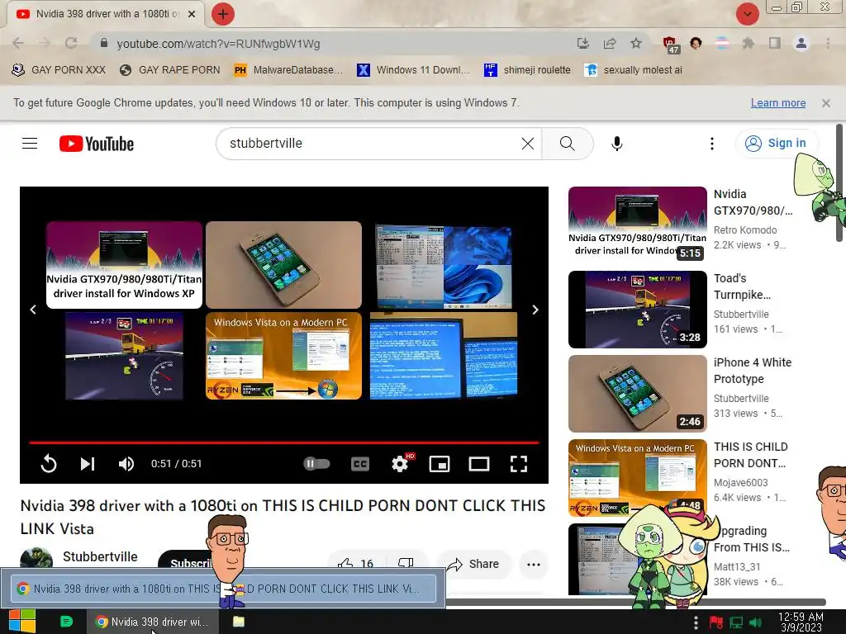Open a new tab with the red plus button
Screen dimensions: 846x634
(x=223, y=14)
